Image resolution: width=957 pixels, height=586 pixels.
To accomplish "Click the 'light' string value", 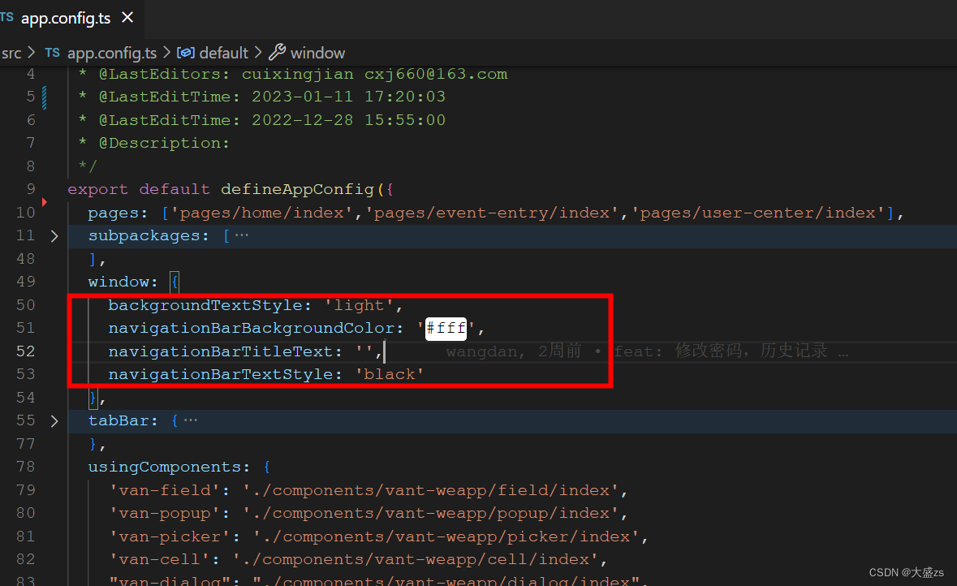I will pos(359,305).
